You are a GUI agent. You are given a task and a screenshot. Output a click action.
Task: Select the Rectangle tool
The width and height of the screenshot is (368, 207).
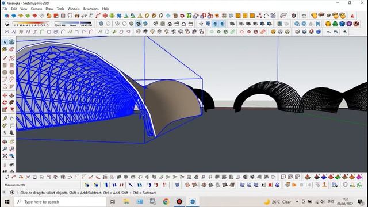point(5,65)
